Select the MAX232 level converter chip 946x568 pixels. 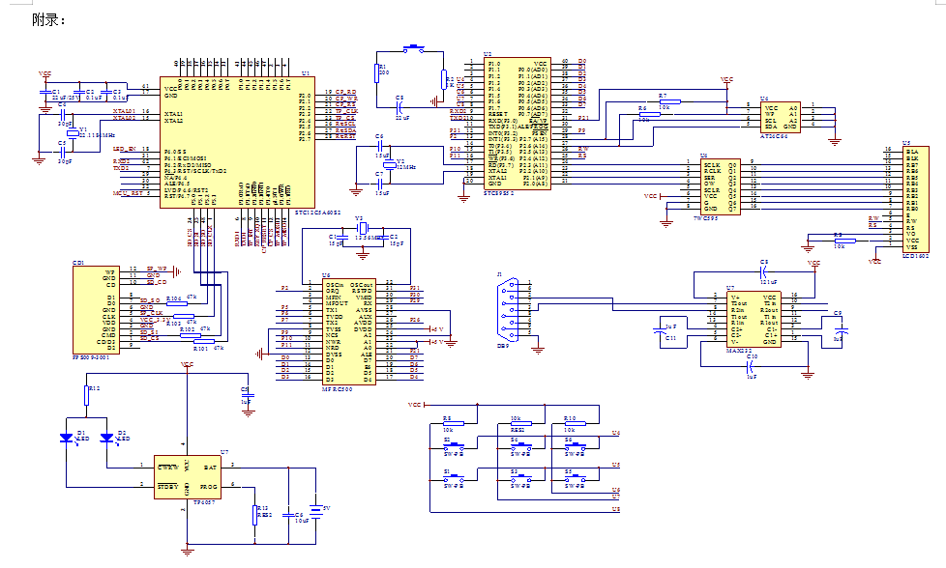tap(754, 319)
